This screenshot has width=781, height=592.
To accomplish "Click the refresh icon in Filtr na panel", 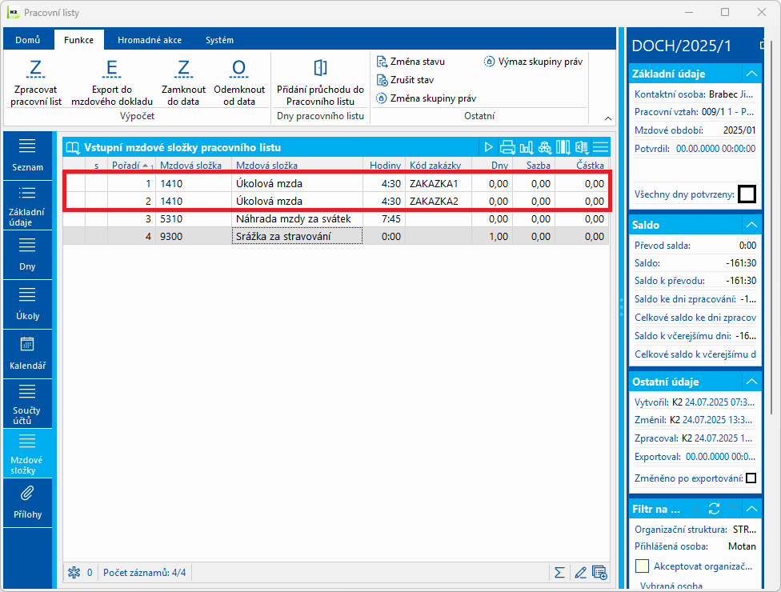I will (x=715, y=509).
